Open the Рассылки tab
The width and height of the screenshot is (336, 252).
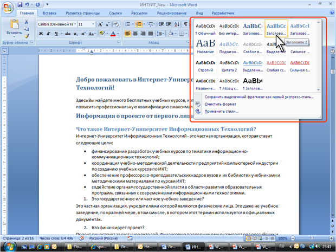139,13
